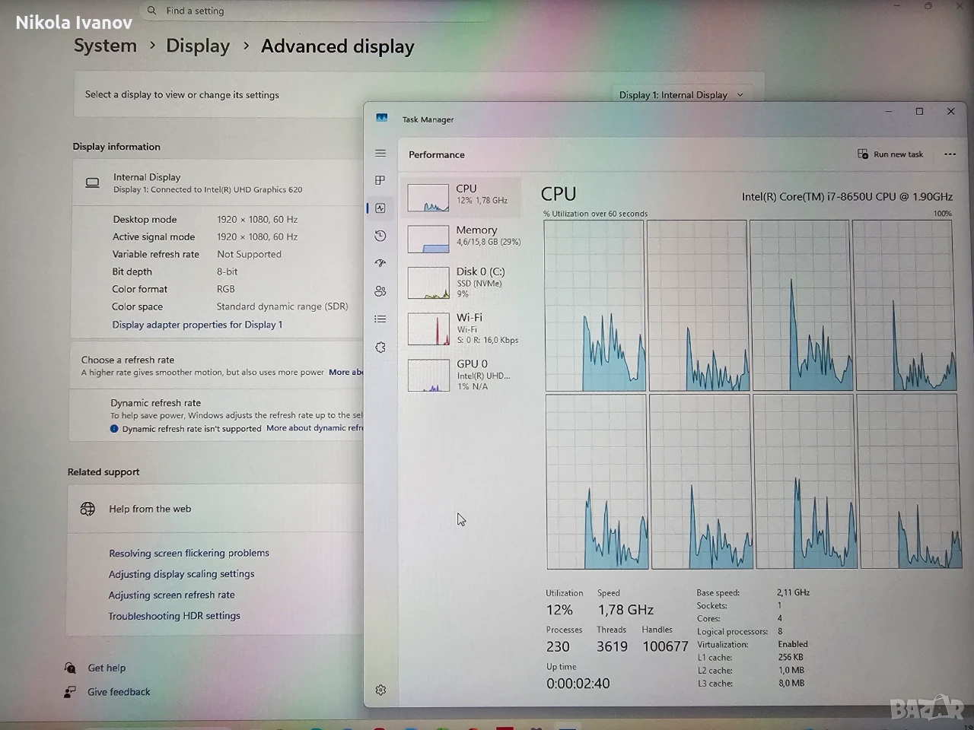The height and width of the screenshot is (730, 974).
Task: Open the Services page in Task Manager sidebar
Action: (x=380, y=347)
